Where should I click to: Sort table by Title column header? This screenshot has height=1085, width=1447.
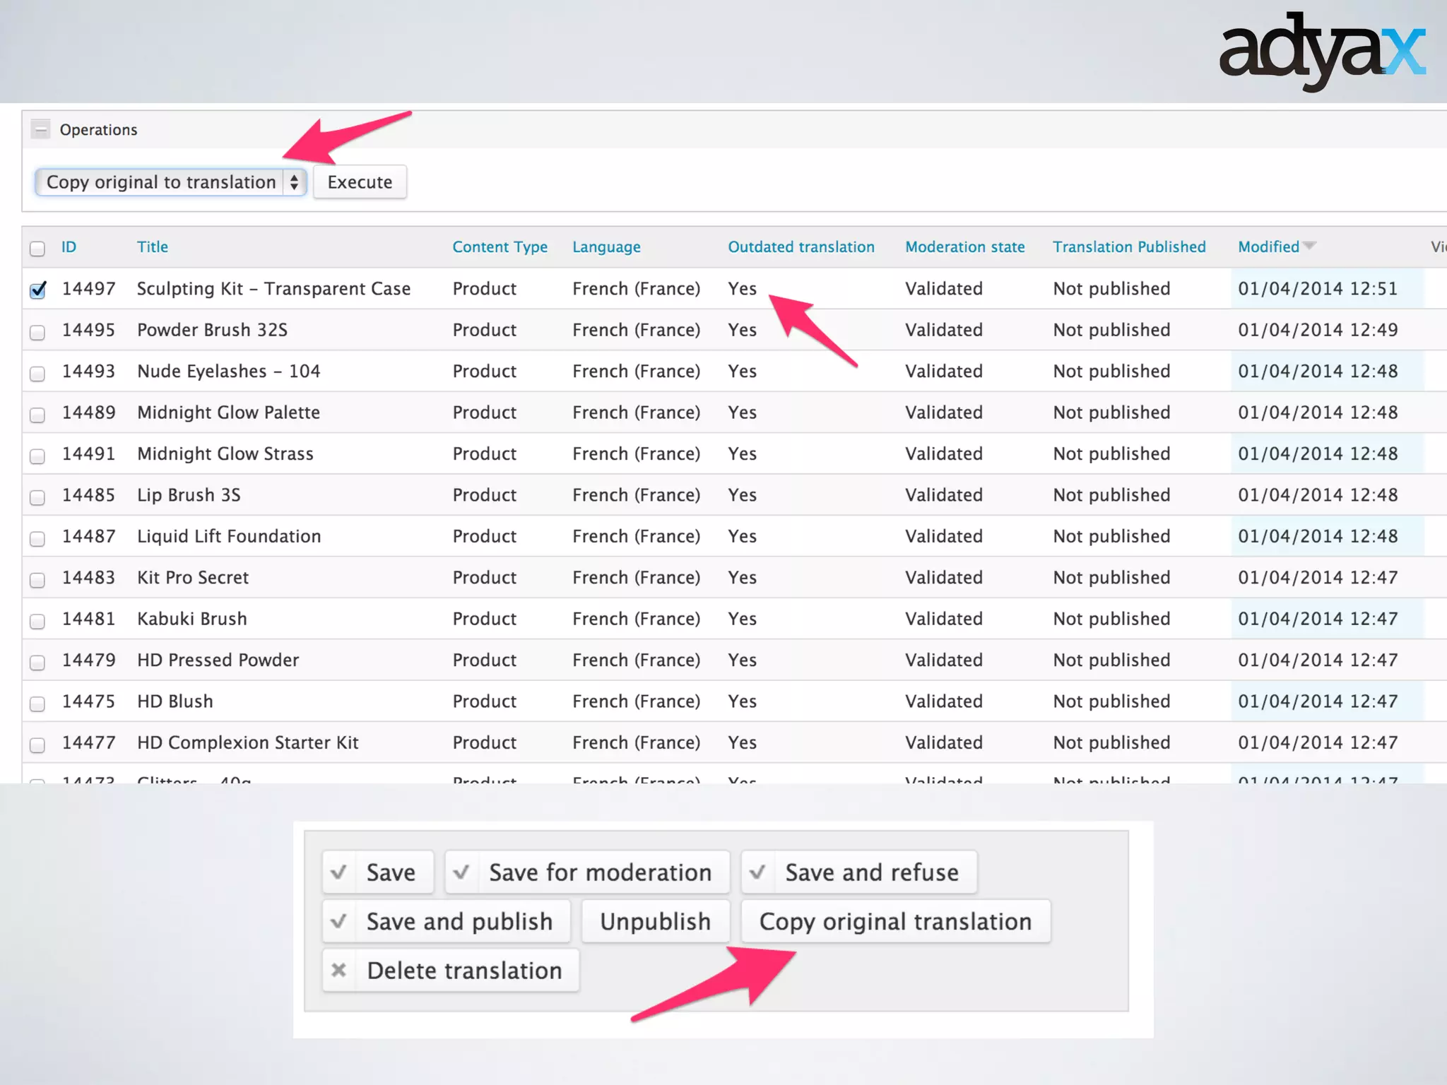point(152,247)
